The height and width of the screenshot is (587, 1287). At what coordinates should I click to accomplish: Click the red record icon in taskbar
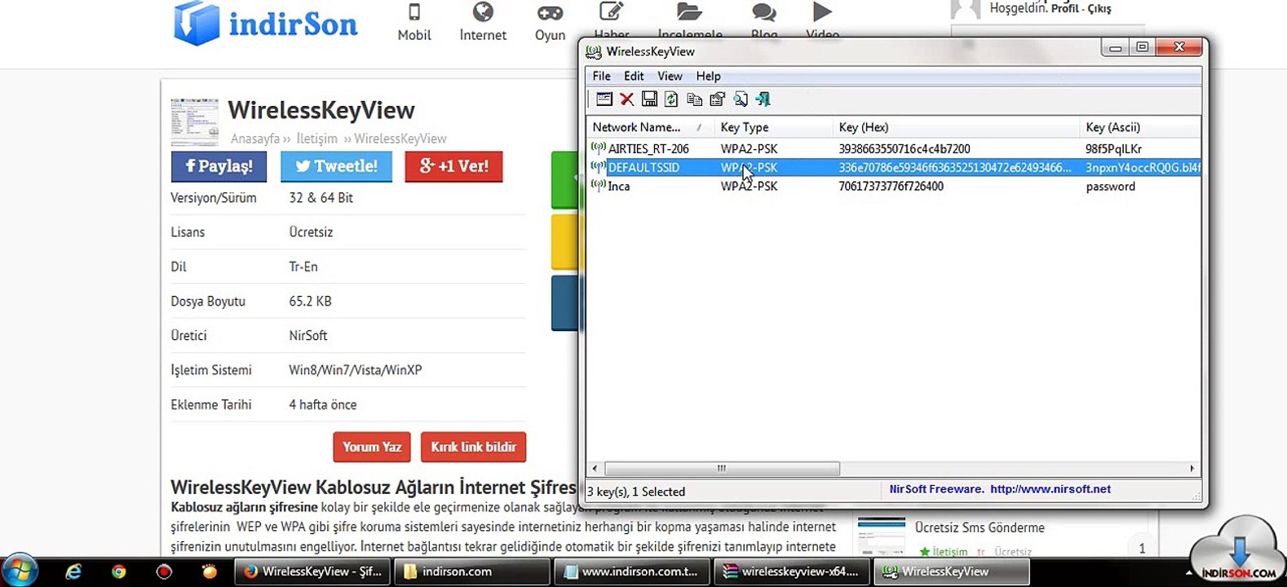tap(164, 572)
